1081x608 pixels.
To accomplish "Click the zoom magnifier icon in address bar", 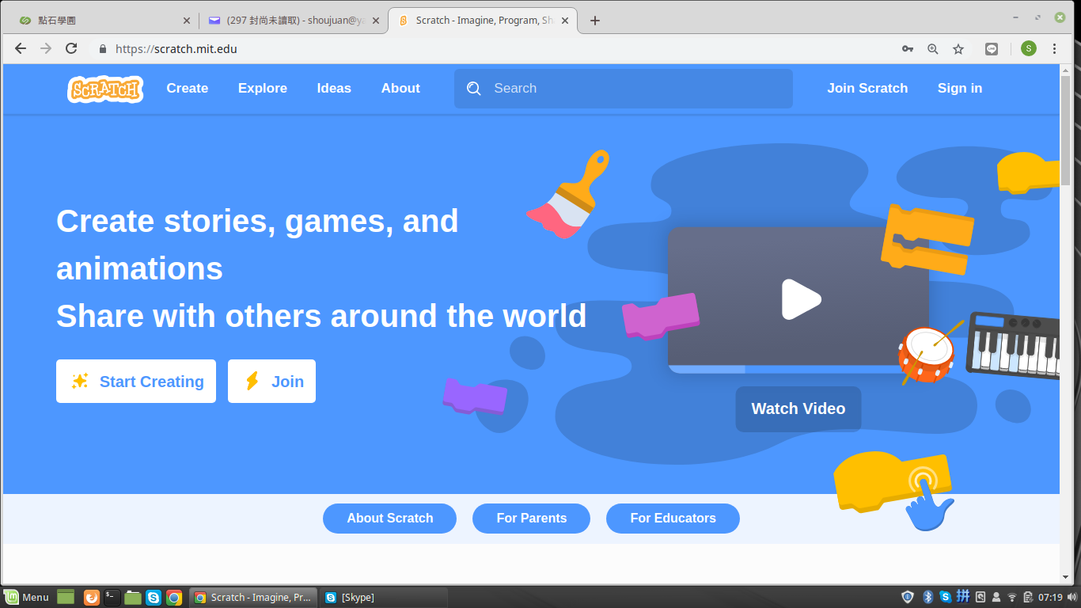I will click(x=933, y=49).
